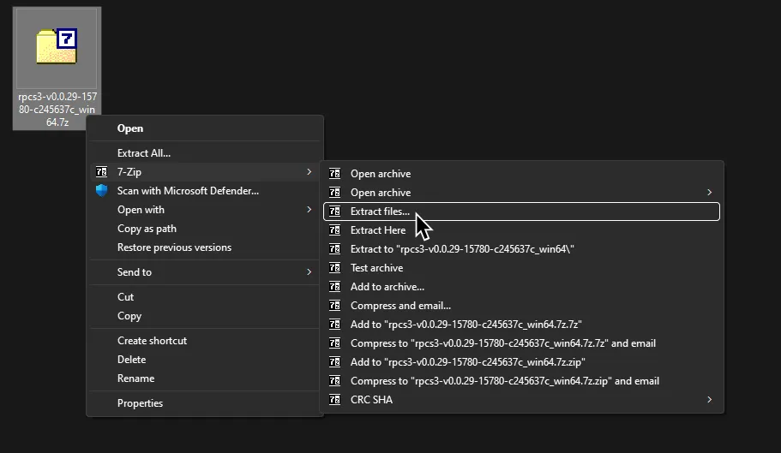This screenshot has width=781, height=453.
Task: Expand the second Open archive submenu arrow
Action: [709, 193]
